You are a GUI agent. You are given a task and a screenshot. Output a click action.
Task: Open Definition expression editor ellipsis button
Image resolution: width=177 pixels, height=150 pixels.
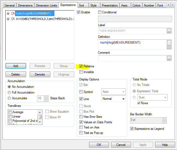click(169, 44)
